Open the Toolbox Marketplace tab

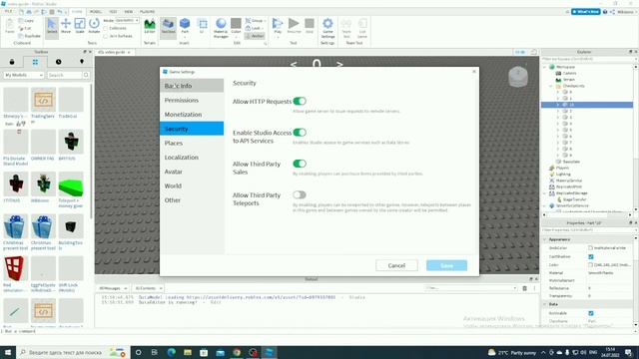12,62
